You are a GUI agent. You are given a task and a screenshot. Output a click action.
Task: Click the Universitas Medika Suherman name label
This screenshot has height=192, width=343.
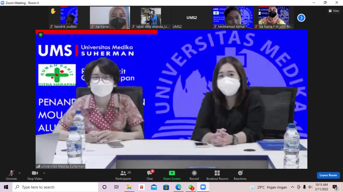pyautogui.click(x=61, y=166)
